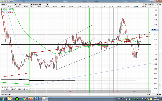This screenshot has height=101, width=162.
Task: Click the Canada flag event marker
Action: coord(70,91)
